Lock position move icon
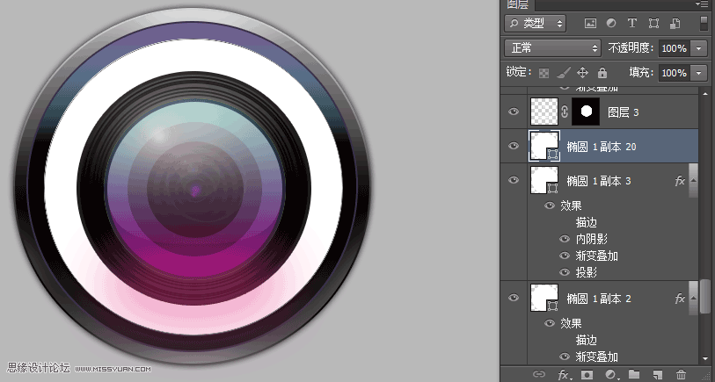Image resolution: width=715 pixels, height=382 pixels. 582,73
